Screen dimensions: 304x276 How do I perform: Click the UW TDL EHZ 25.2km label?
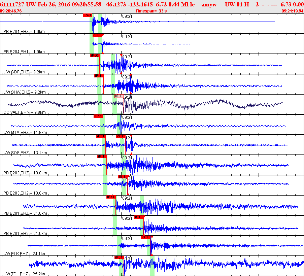[24, 274]
